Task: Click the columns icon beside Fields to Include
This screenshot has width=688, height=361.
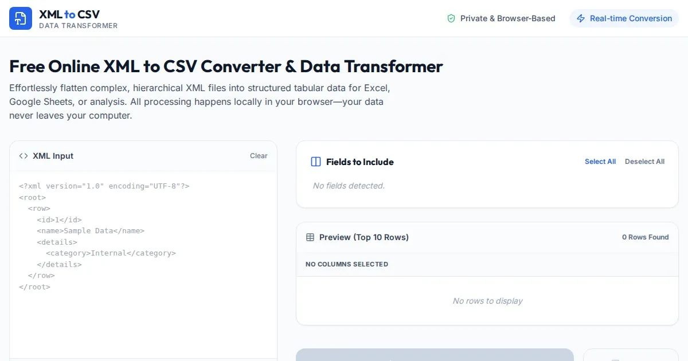Action: (315, 162)
